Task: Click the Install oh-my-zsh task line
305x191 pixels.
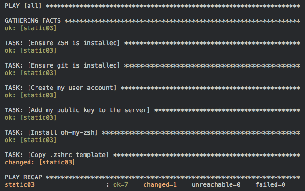Action: pos(51,132)
